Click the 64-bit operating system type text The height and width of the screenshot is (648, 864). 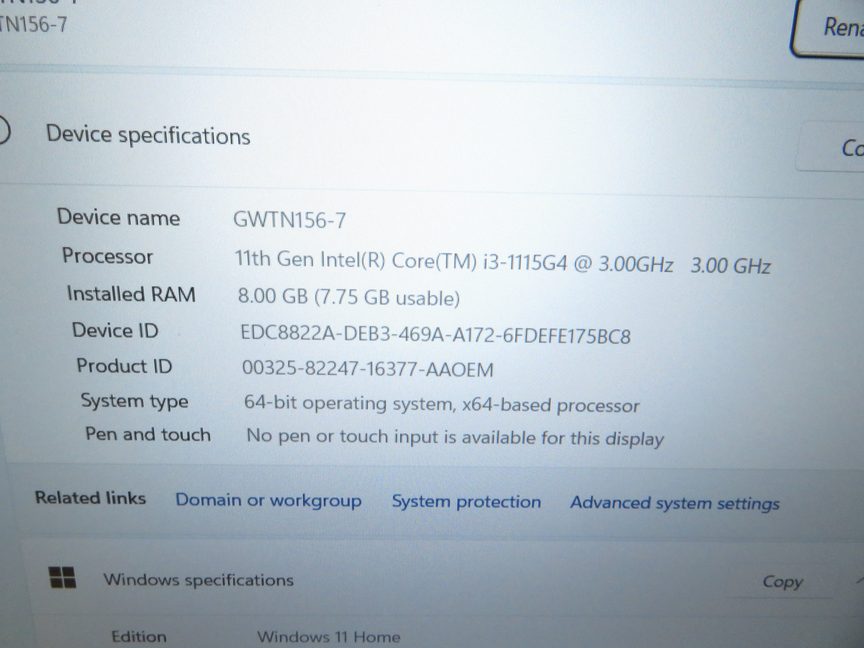point(441,404)
